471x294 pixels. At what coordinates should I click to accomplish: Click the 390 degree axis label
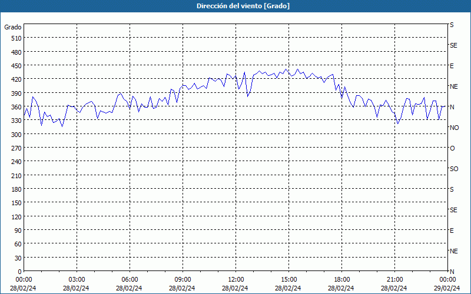16,93
